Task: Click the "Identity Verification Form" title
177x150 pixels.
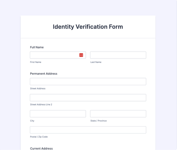Action: 88,27
